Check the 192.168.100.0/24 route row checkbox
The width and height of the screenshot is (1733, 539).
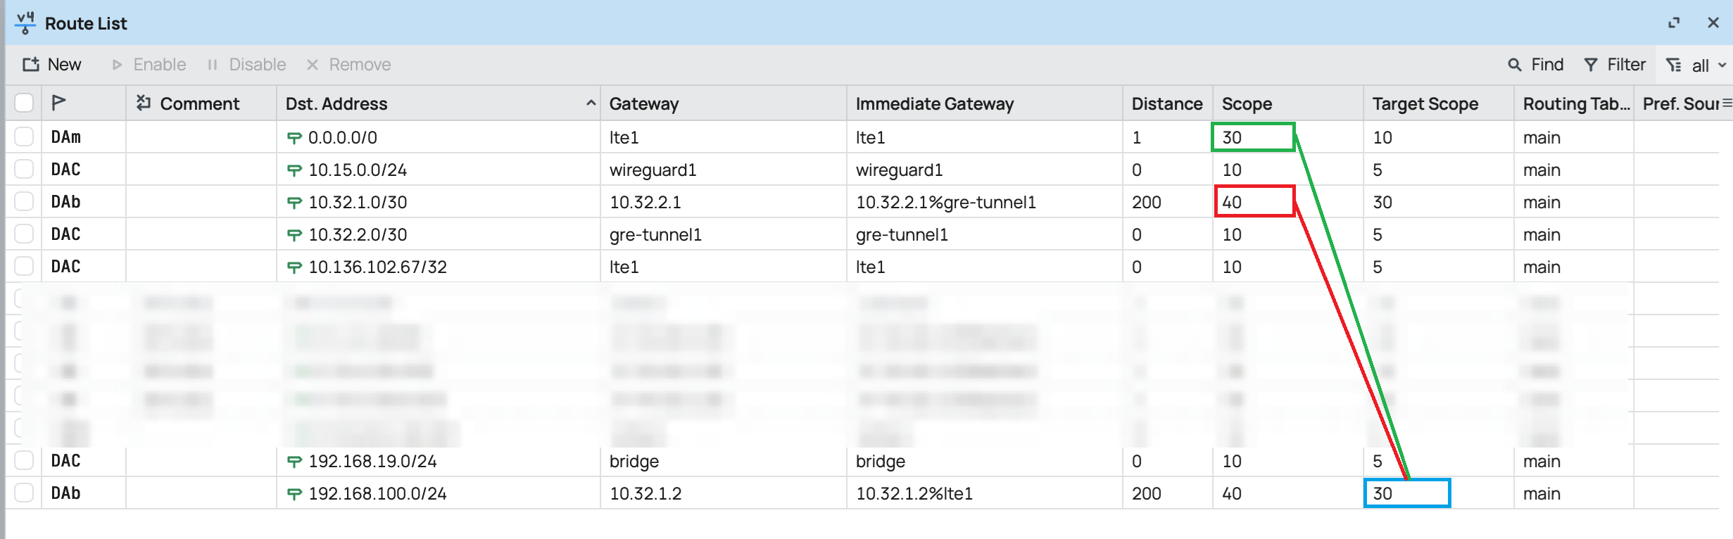point(24,493)
